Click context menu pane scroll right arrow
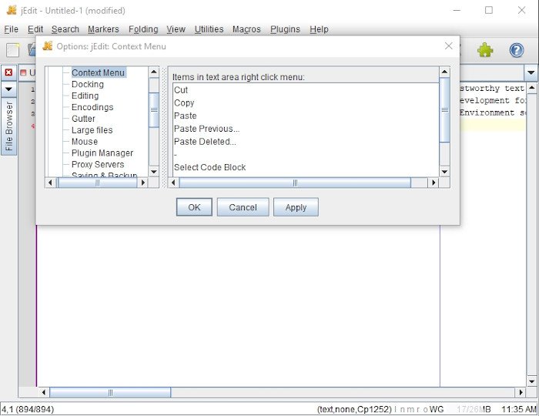 point(434,183)
